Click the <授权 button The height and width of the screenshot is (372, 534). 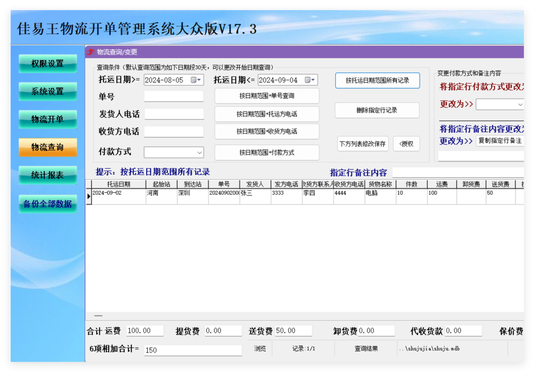point(406,144)
